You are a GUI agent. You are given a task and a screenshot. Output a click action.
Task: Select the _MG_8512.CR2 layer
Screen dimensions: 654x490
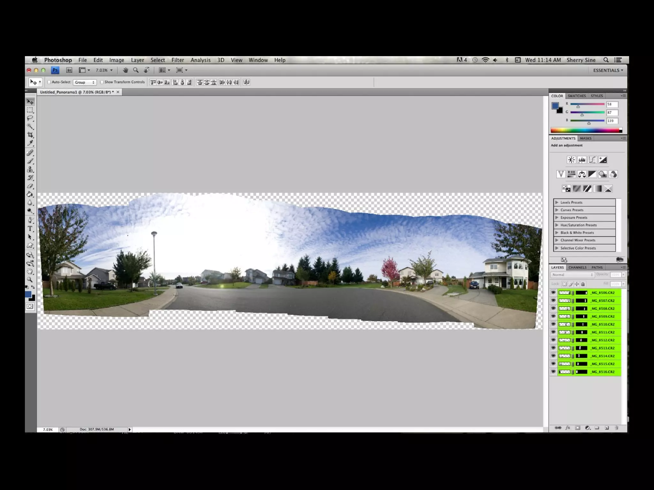[603, 340]
